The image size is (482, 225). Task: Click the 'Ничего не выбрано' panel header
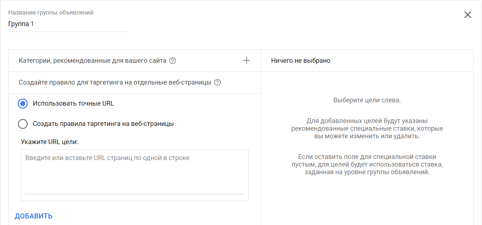pyautogui.click(x=301, y=61)
